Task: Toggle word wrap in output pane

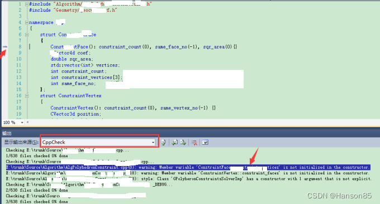Action: click(x=205, y=143)
